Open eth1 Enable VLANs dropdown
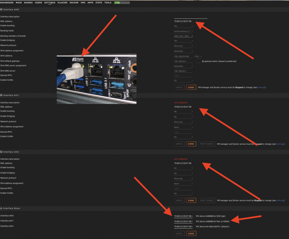This screenshot has height=239, width=289. click(x=184, y=137)
